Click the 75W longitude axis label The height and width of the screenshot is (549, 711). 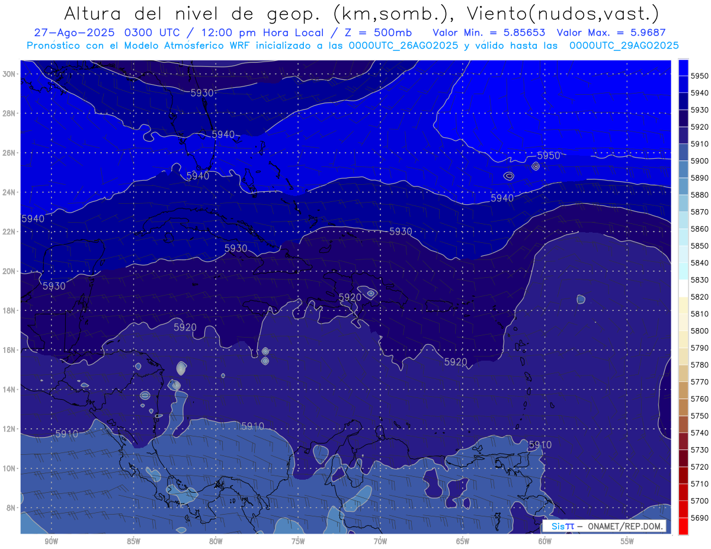point(298,541)
